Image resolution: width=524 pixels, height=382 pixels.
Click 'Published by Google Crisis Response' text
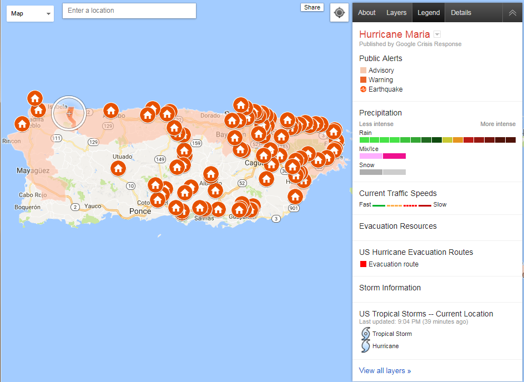(410, 44)
